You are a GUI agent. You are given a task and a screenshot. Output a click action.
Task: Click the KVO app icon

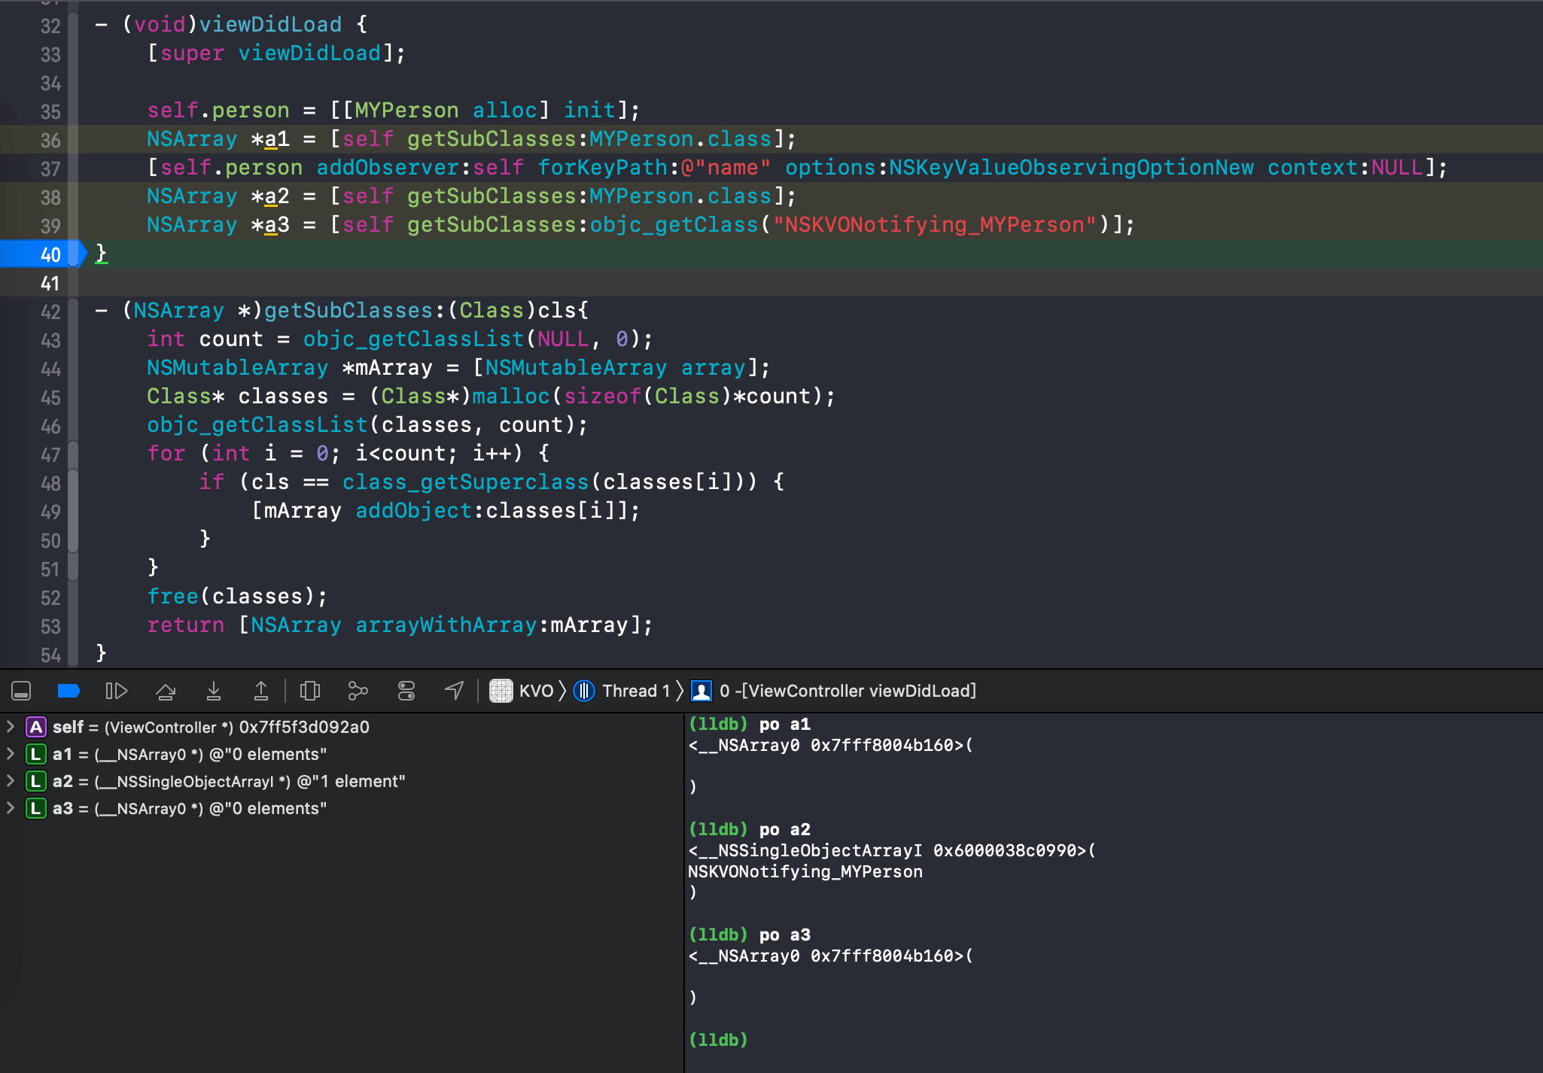501,691
